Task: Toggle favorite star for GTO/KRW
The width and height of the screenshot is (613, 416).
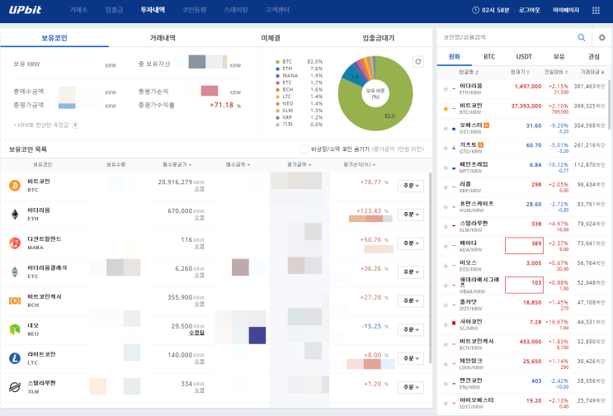Action: tap(446, 148)
